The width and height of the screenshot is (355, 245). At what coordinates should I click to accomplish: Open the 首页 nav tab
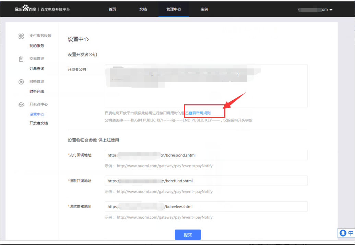(x=112, y=9)
